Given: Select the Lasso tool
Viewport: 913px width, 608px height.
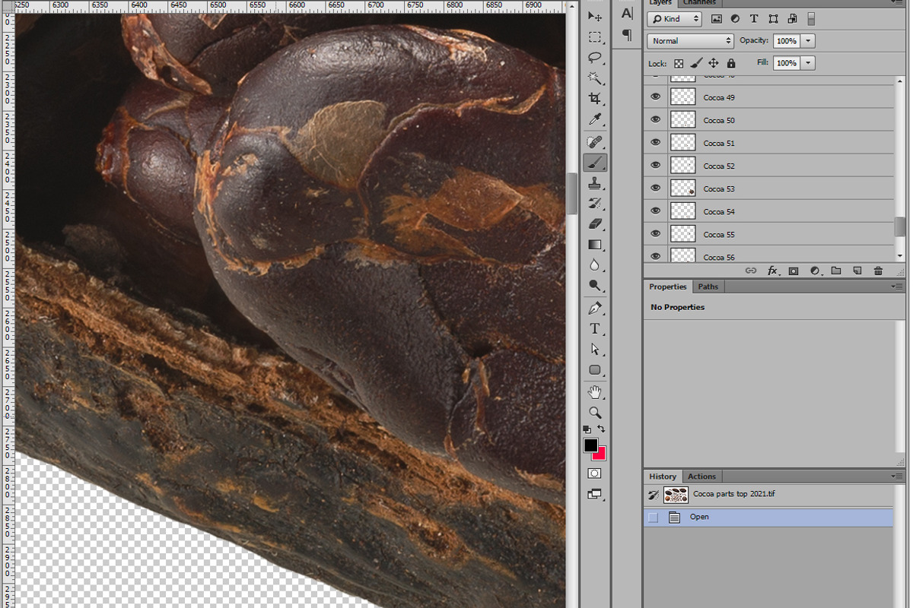Looking at the screenshot, I should tap(595, 58).
